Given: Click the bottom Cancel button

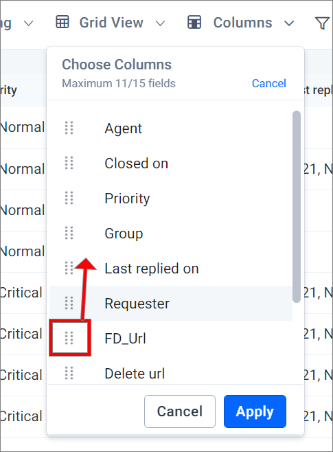Looking at the screenshot, I should (x=180, y=411).
